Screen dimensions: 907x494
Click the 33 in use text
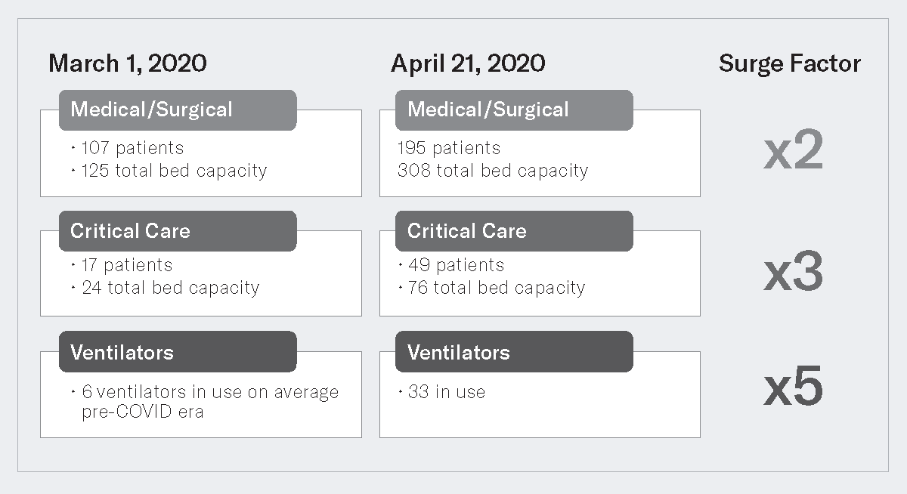(447, 392)
